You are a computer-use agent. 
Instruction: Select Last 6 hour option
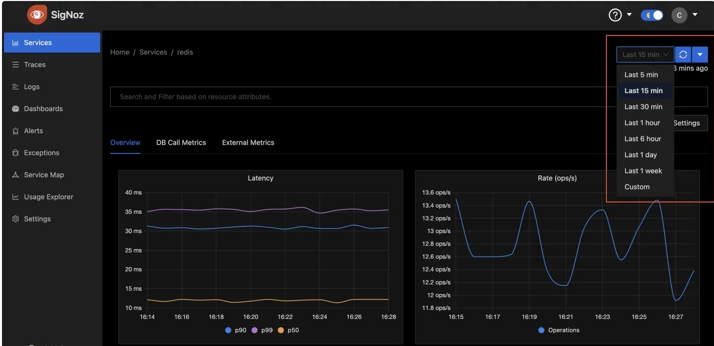point(645,138)
